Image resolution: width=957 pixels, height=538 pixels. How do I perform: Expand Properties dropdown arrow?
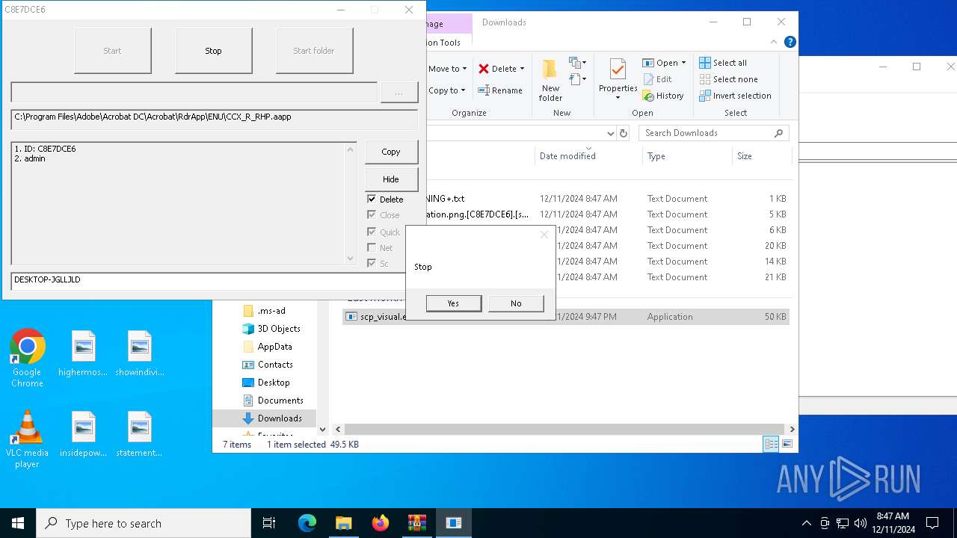pos(618,98)
